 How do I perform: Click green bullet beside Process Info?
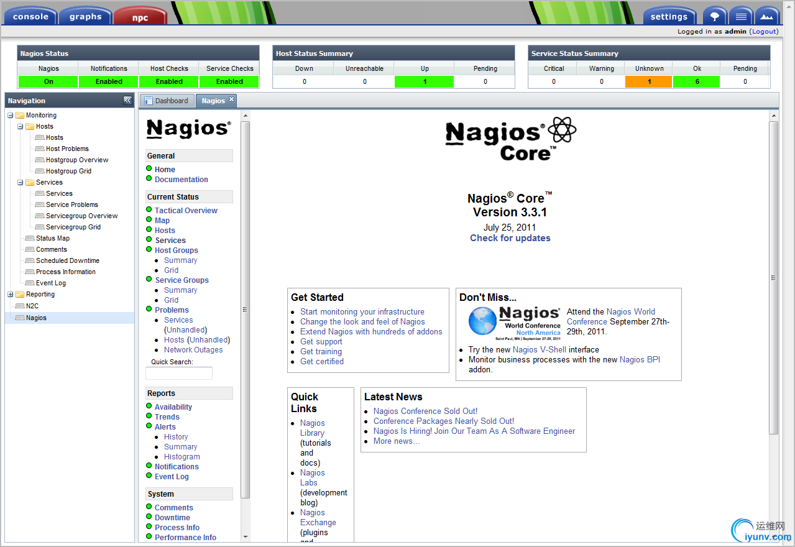(x=149, y=526)
